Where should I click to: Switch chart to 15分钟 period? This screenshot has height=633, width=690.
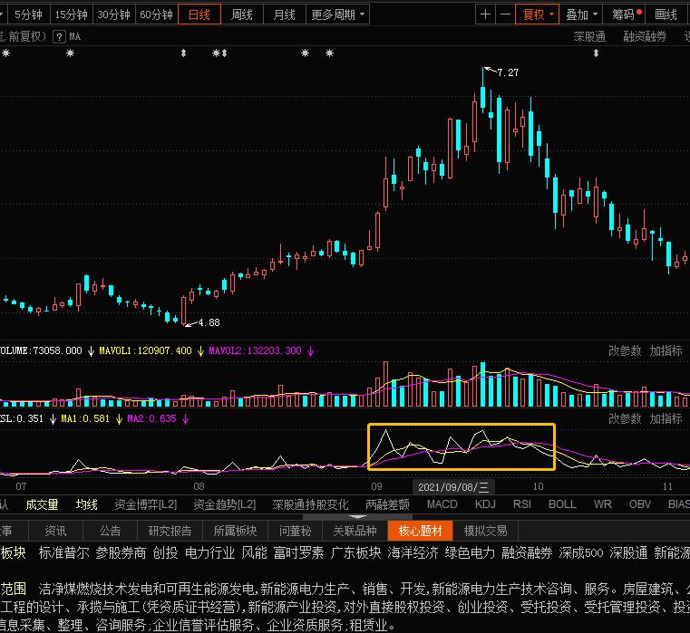coord(72,15)
